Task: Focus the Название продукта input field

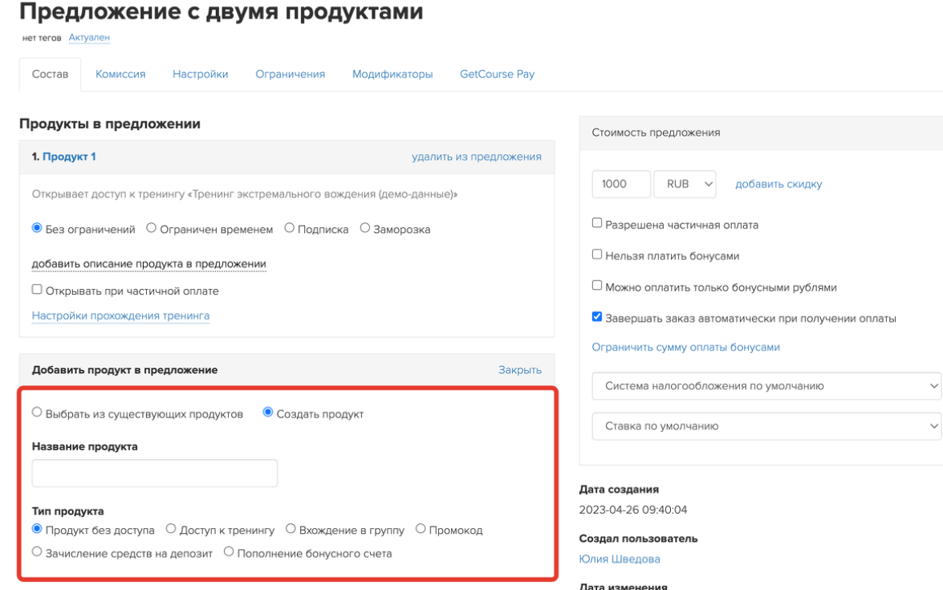Action: pyautogui.click(x=155, y=473)
